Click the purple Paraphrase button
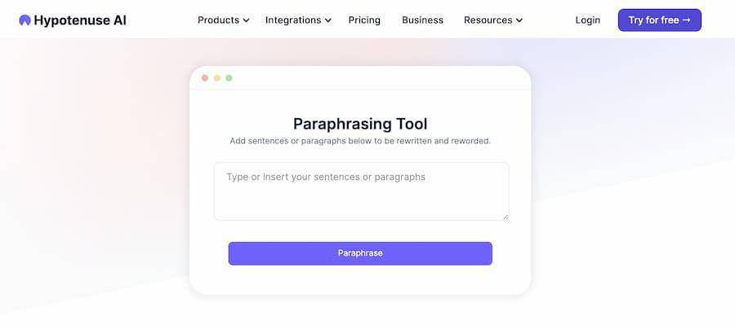Screen dimensions: 735x326 pyautogui.click(x=360, y=253)
